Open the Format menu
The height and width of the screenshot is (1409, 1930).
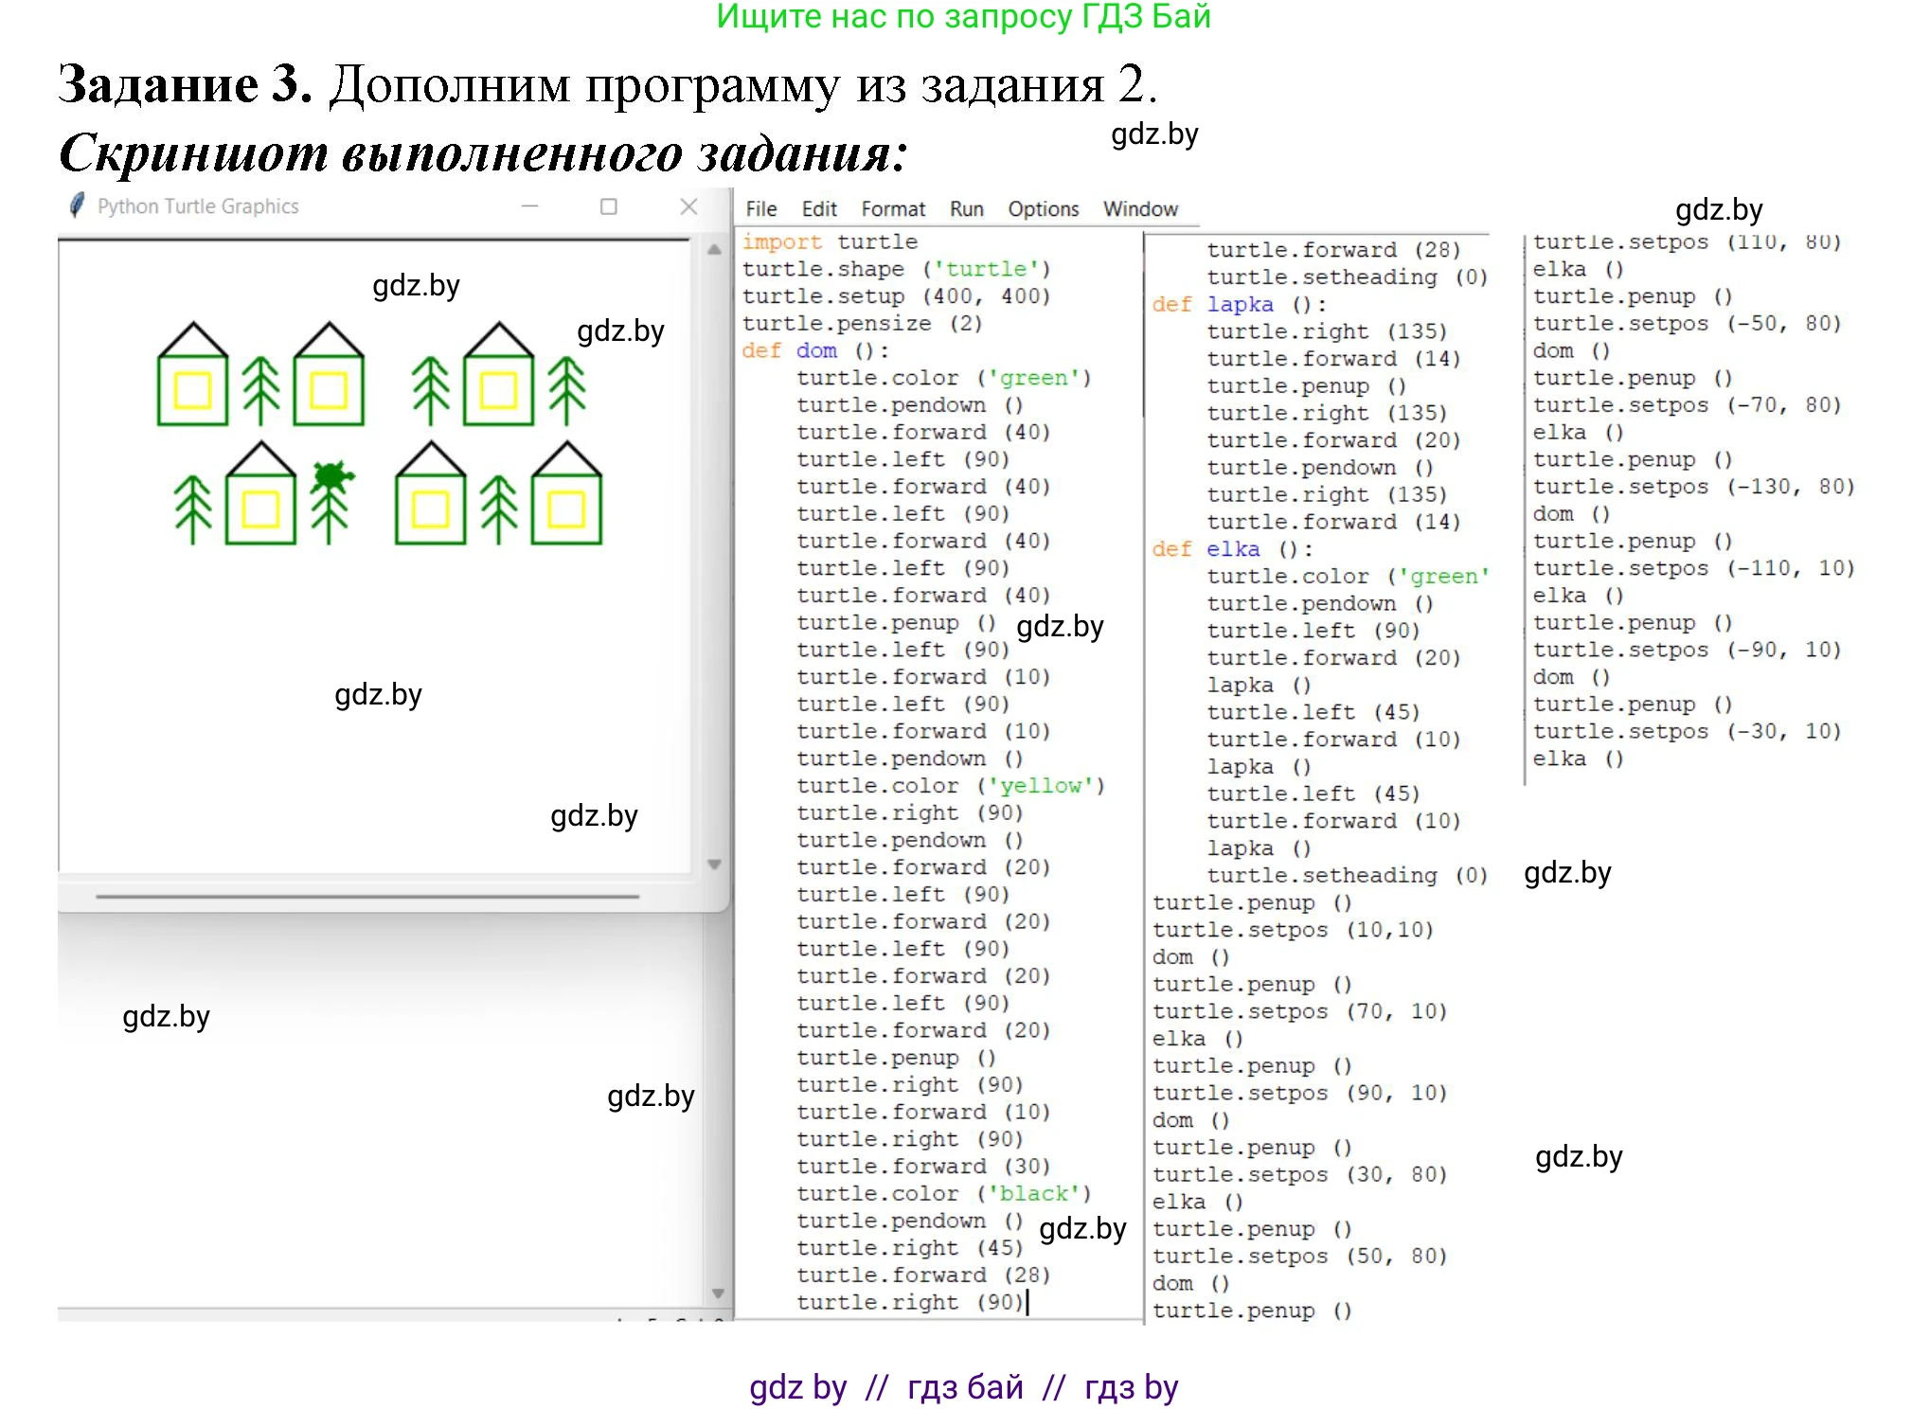point(893,208)
